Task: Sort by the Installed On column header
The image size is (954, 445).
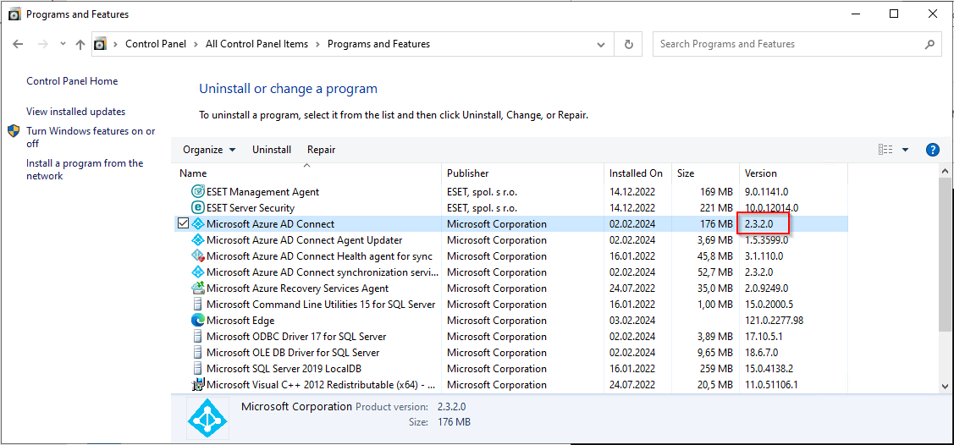Action: pyautogui.click(x=637, y=173)
